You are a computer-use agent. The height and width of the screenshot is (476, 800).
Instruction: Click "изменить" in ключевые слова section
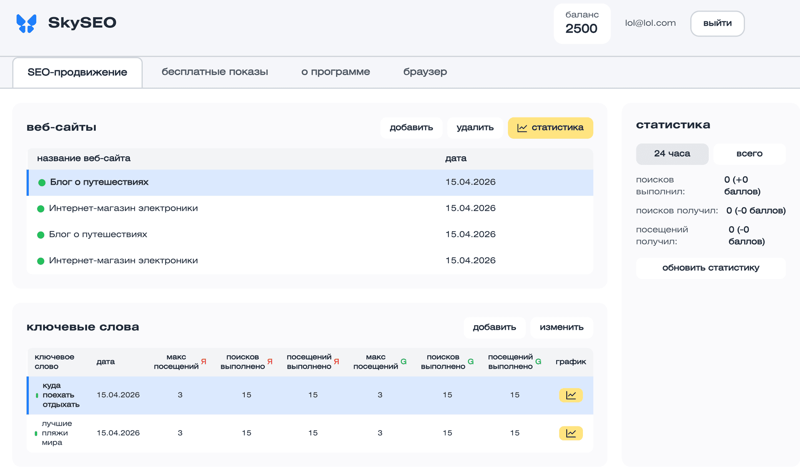562,328
